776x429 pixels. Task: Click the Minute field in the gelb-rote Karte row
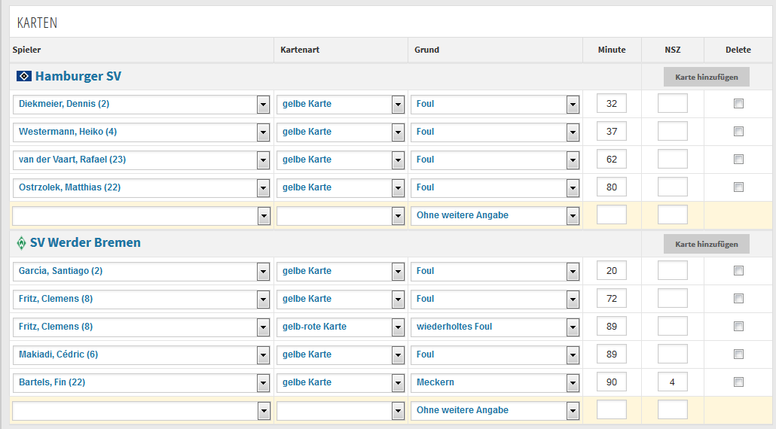point(612,326)
